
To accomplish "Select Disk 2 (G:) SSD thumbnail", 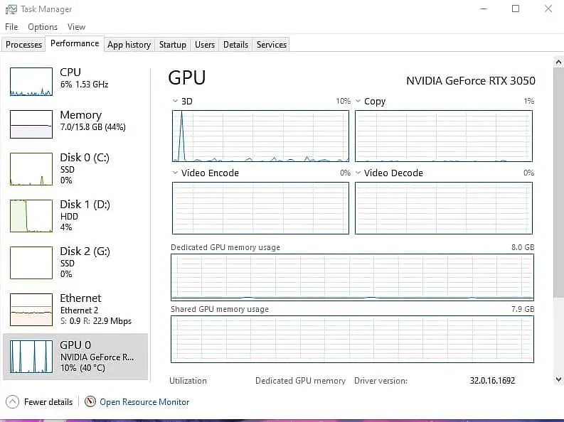I will (x=31, y=263).
